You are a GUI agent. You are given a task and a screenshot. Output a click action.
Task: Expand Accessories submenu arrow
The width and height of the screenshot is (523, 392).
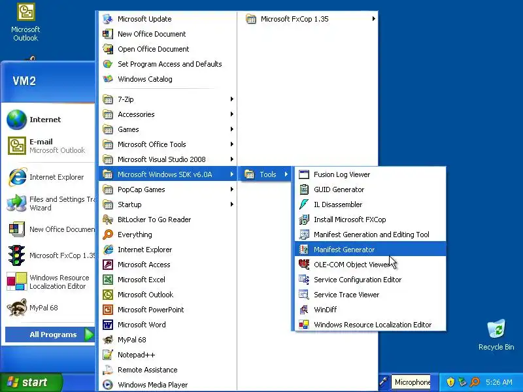231,114
